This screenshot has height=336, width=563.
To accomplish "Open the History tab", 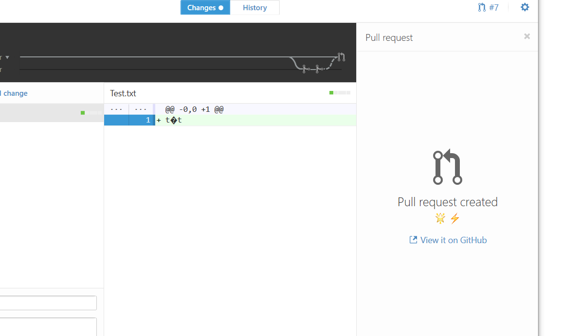I will point(254,8).
